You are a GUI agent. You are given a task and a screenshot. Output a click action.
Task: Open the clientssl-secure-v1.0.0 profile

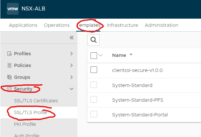pyautogui.click(x=137, y=70)
